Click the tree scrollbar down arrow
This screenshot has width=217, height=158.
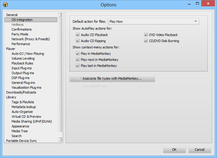point(60,140)
